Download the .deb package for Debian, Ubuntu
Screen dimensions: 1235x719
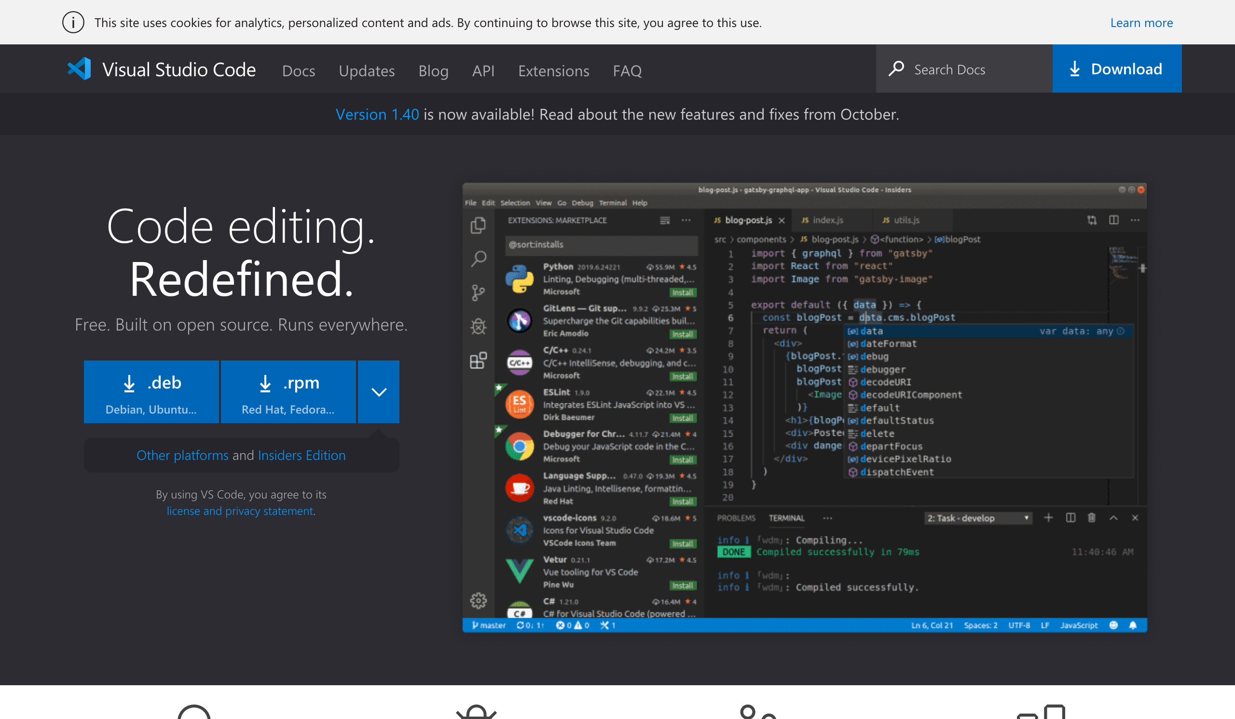(151, 392)
